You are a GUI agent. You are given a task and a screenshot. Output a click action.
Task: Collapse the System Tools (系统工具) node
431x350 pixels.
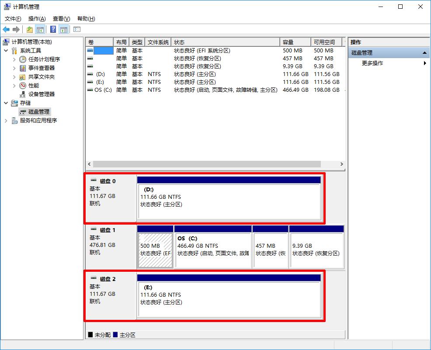[6, 51]
